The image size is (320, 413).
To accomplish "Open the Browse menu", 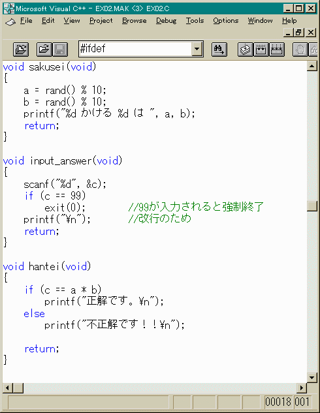I will click(x=134, y=20).
